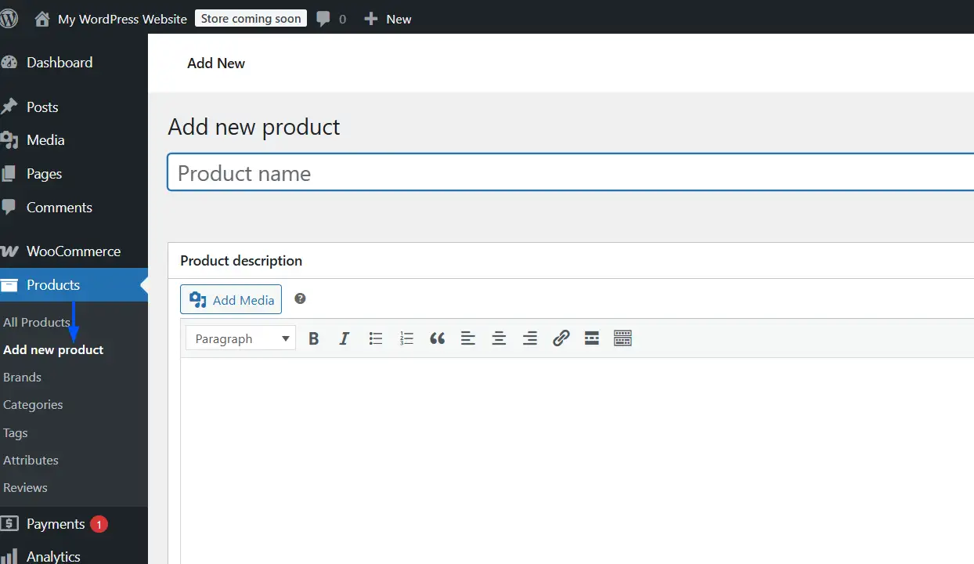Click the plus icon next to New
This screenshot has height=564, width=974.
click(x=371, y=19)
